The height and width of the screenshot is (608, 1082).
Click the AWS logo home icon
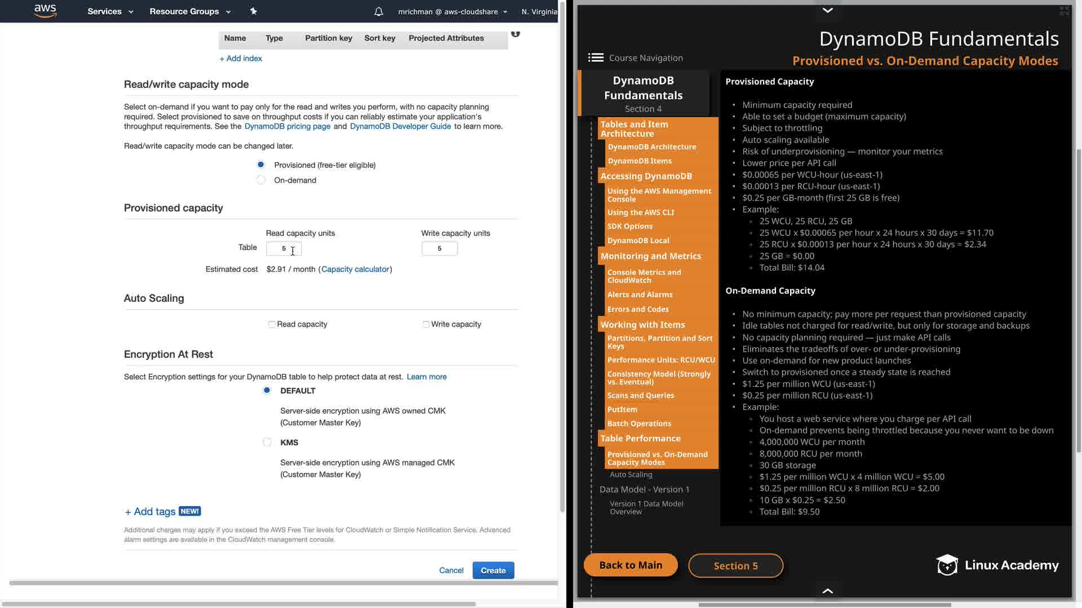45,11
